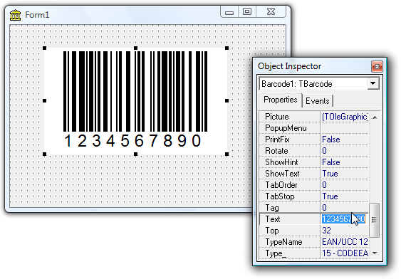Select the TypeName property
Image resolution: width=401 pixels, height=279 pixels.
click(x=289, y=242)
